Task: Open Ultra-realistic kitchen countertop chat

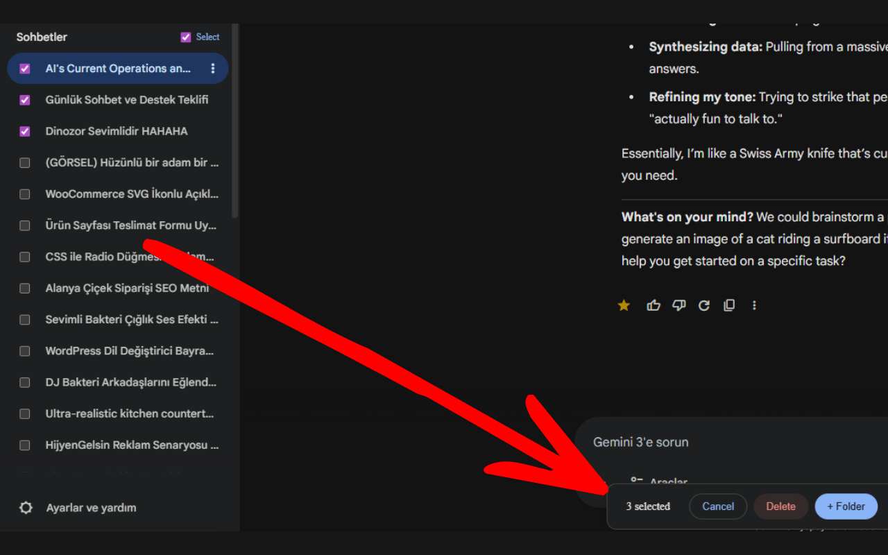Action: pos(130,414)
